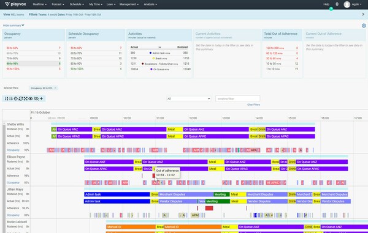Click the user avatar icon

(x=347, y=4)
